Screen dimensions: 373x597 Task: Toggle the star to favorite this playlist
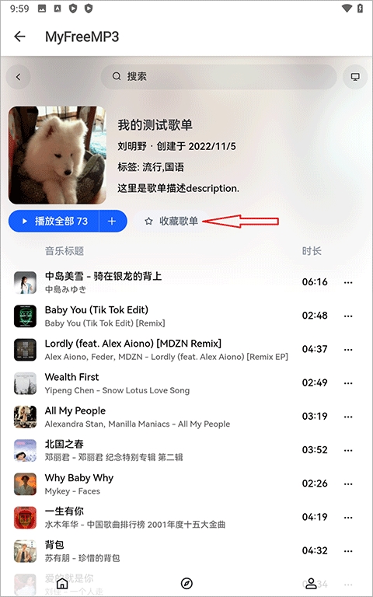coord(149,222)
